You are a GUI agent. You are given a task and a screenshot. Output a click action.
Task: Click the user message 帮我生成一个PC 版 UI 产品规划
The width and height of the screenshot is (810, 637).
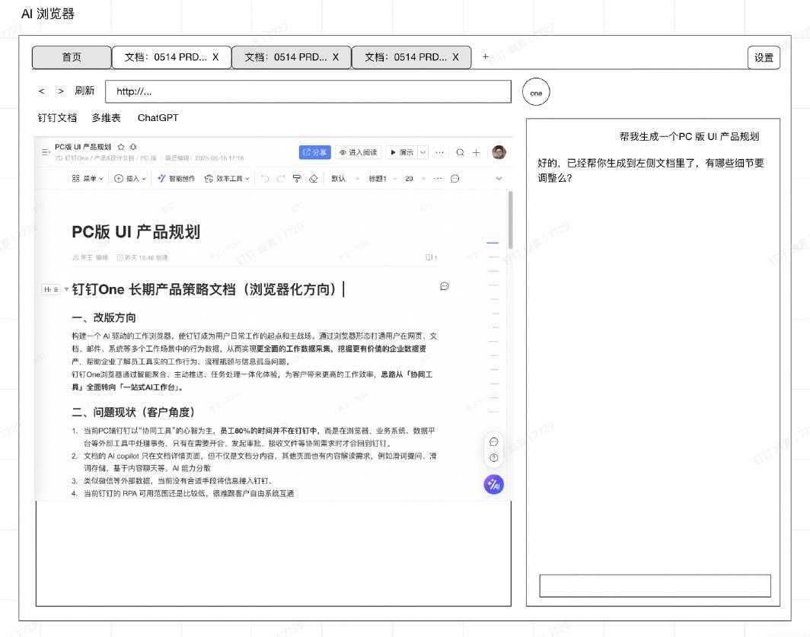(689, 136)
